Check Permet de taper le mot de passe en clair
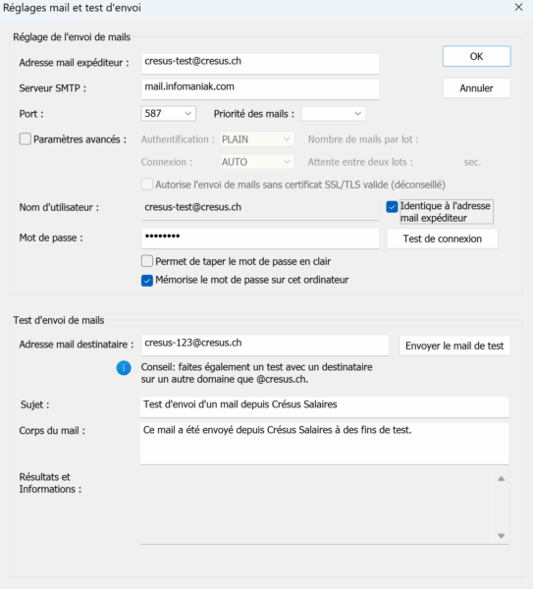The width and height of the screenshot is (533, 589). 147,261
